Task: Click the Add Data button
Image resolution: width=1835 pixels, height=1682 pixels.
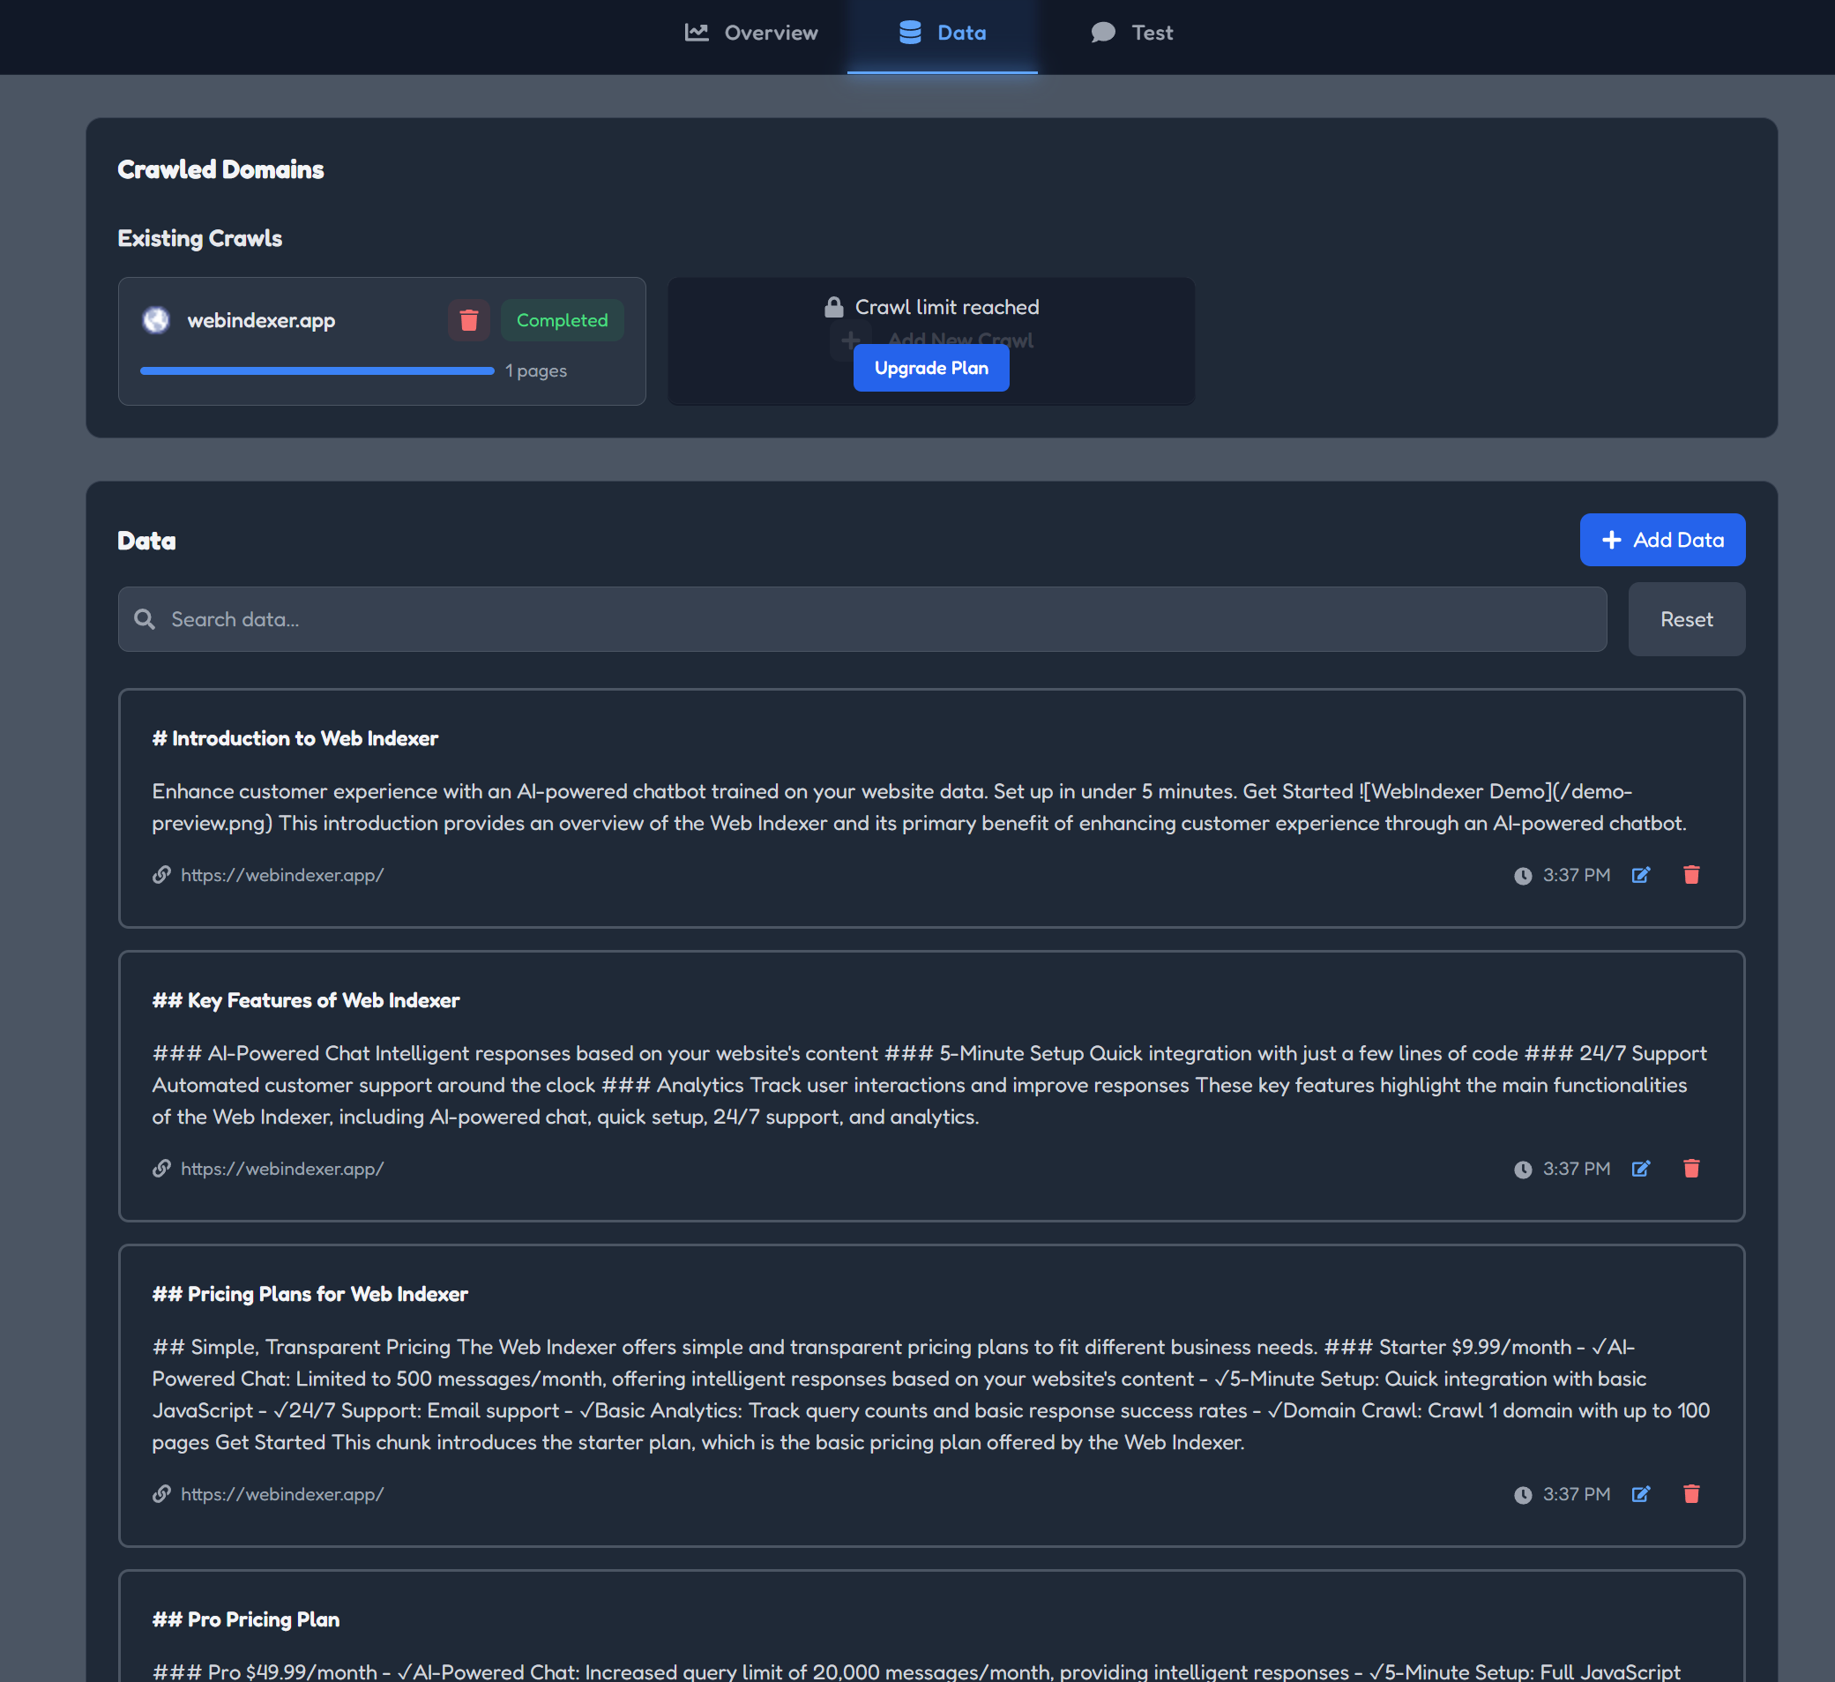Action: pos(1662,540)
